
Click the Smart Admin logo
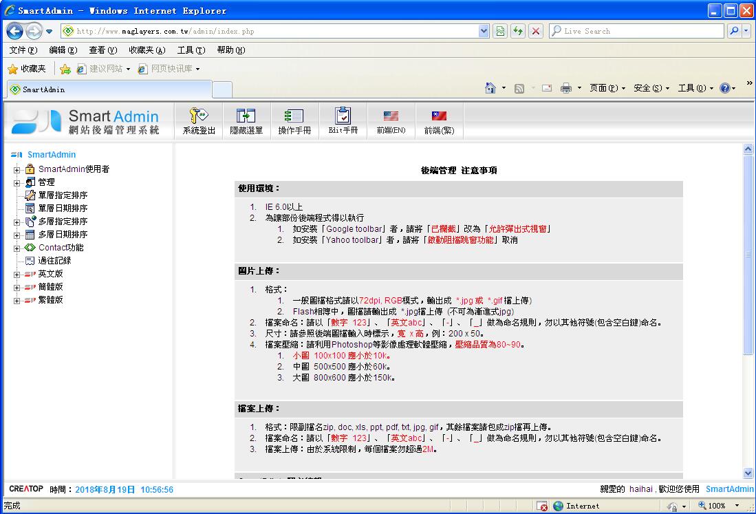(x=85, y=121)
